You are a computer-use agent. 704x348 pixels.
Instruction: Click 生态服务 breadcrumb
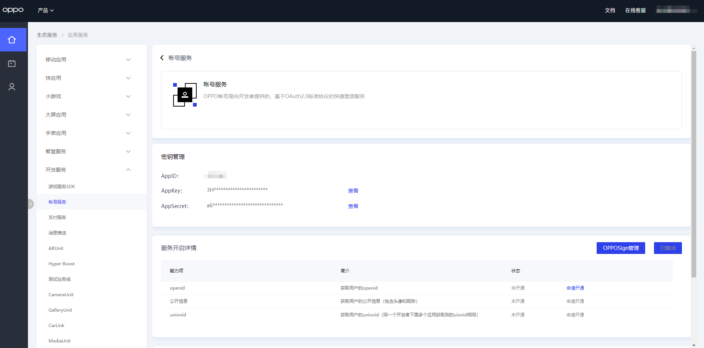[47, 35]
